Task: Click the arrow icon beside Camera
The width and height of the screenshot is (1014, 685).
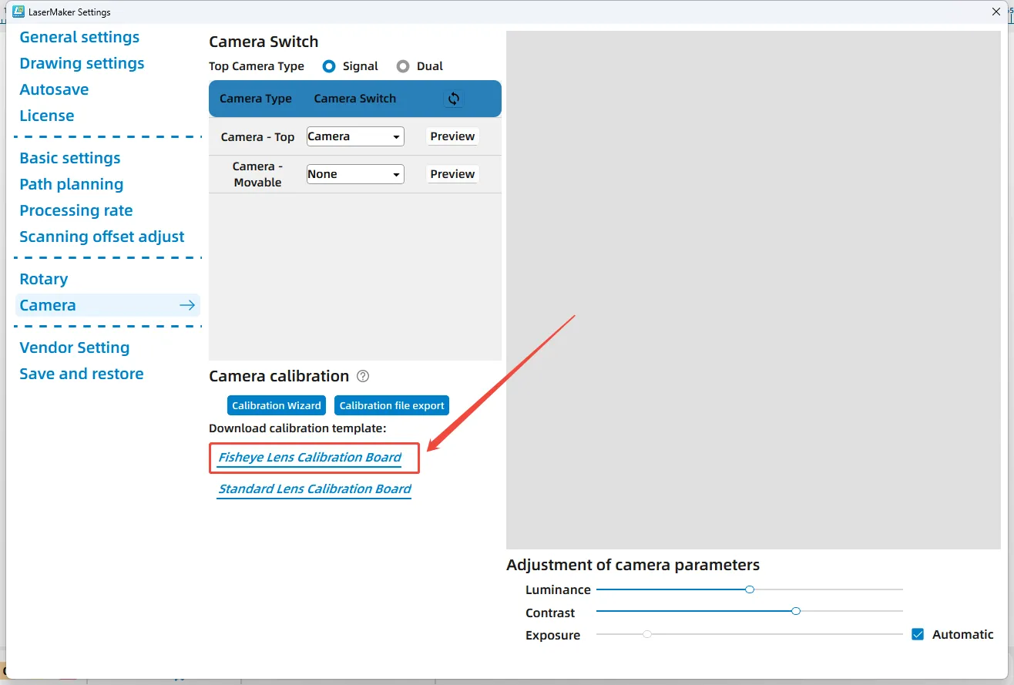Action: click(187, 305)
